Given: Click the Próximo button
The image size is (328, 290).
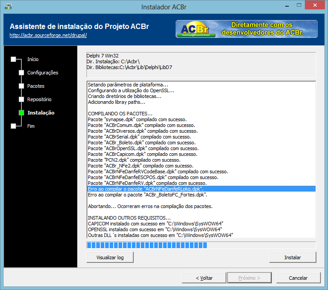Looking at the screenshot, I should click(250, 278).
